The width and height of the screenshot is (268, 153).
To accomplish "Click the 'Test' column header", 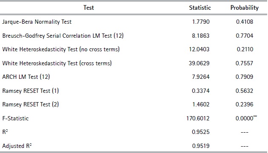I will [88, 8].
